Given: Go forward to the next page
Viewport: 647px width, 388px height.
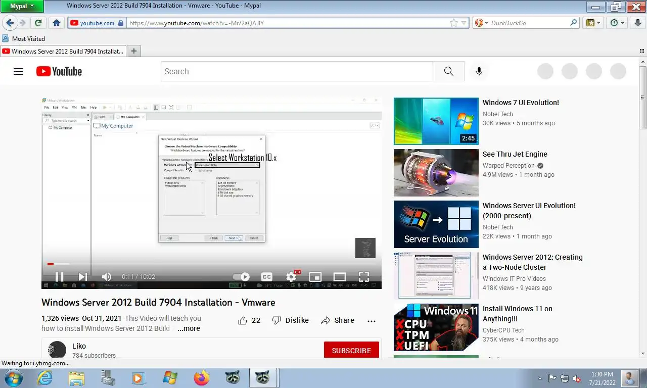Looking at the screenshot, I should [x=22, y=23].
